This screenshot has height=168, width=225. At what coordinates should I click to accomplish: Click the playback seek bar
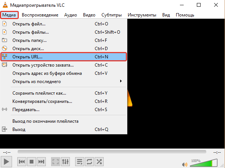point(112,152)
